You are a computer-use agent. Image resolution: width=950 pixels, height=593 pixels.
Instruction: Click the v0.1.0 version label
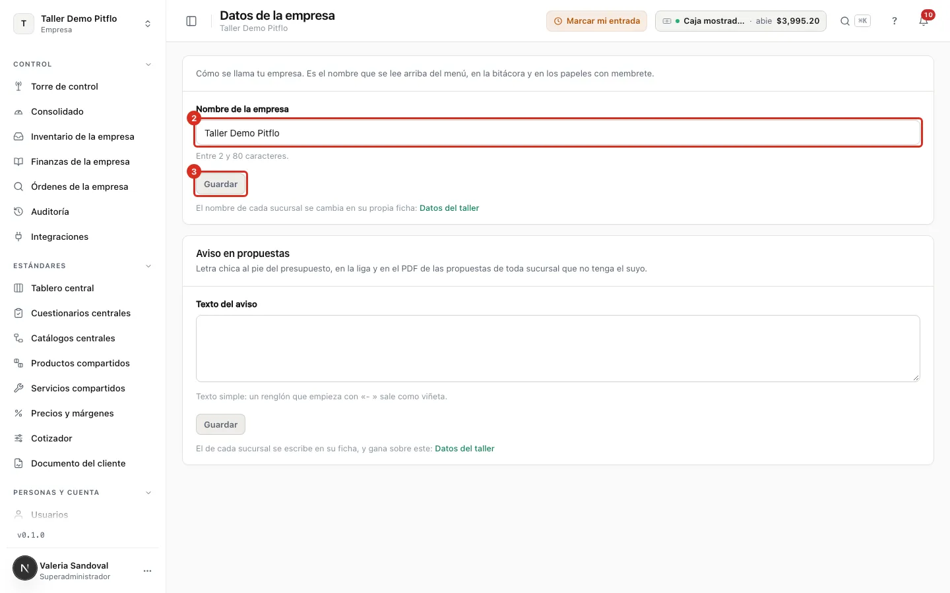pyautogui.click(x=31, y=535)
